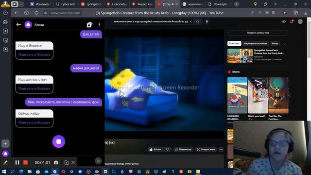311x175 pixels.
Task: Open recorder annotation edit icon
Action: coord(67,162)
